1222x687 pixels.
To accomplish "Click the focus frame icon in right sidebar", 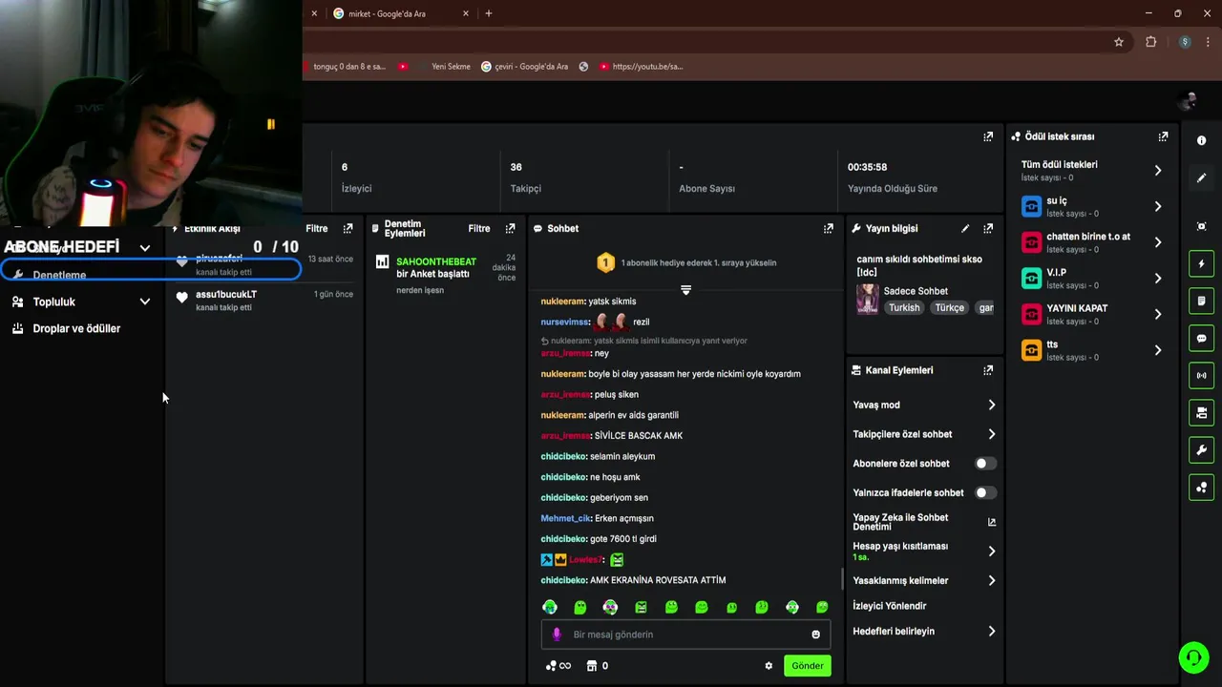I will pyautogui.click(x=1201, y=226).
